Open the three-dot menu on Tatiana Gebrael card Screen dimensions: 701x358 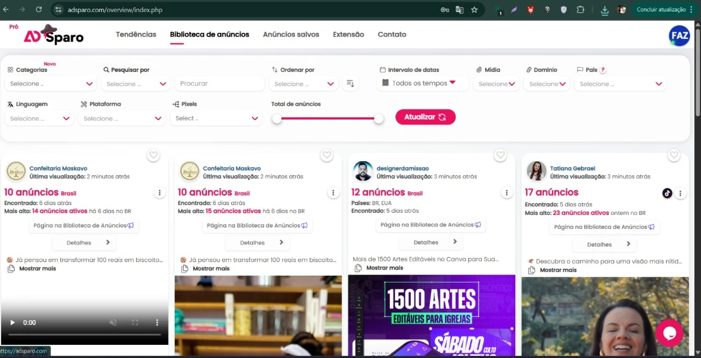point(680,193)
